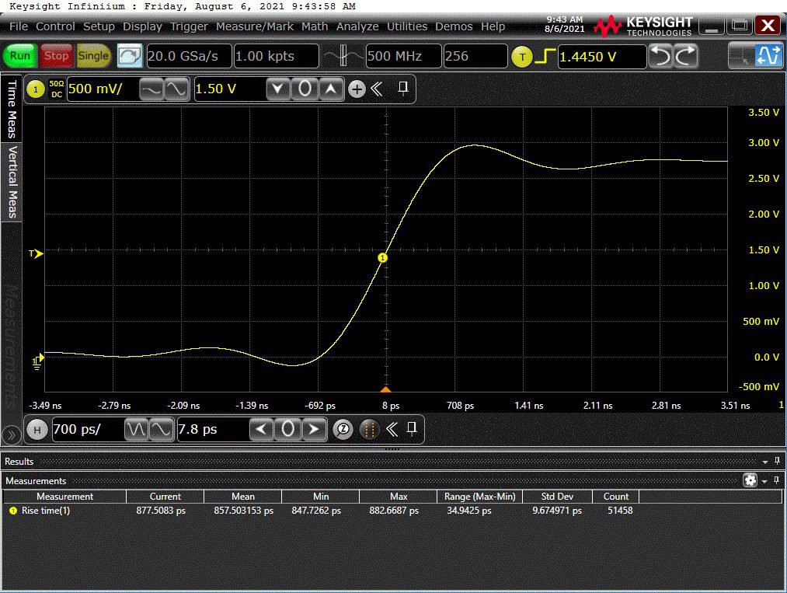Zero the horizontal position with center button

(x=287, y=429)
